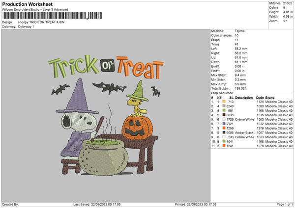Select the Down value '61.1 mm'
Viewport: 295px width, 208px height.
point(241,62)
